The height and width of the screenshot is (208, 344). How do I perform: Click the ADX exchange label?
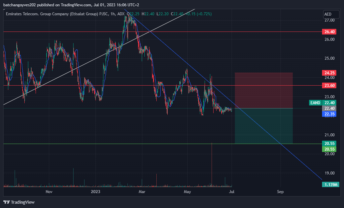tap(121, 14)
